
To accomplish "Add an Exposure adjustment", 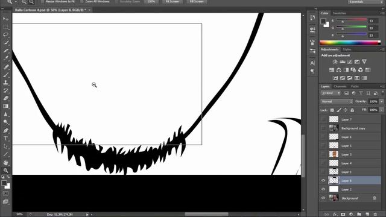I will [357, 61].
